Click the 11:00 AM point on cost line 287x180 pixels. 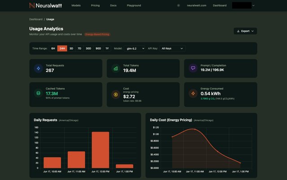[195, 129]
